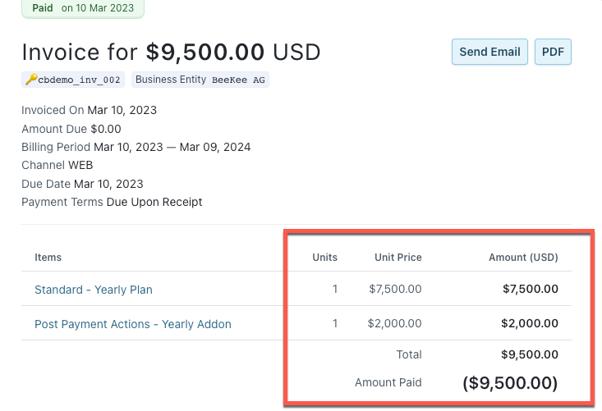
Task: Click the Amount (USD) column header
Action: coord(523,257)
